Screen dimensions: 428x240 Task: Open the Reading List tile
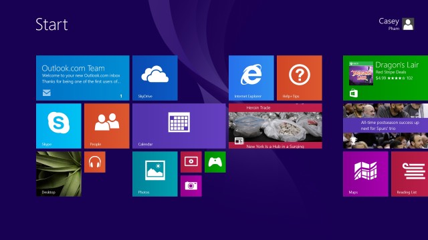tap(409, 174)
